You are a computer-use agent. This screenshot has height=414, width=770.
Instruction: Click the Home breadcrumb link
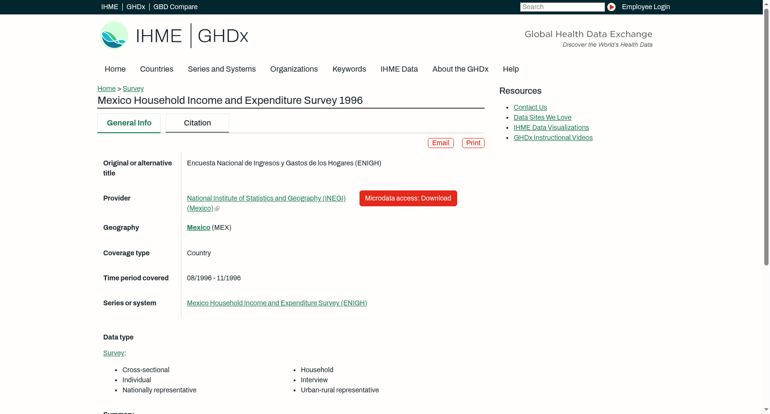click(106, 88)
